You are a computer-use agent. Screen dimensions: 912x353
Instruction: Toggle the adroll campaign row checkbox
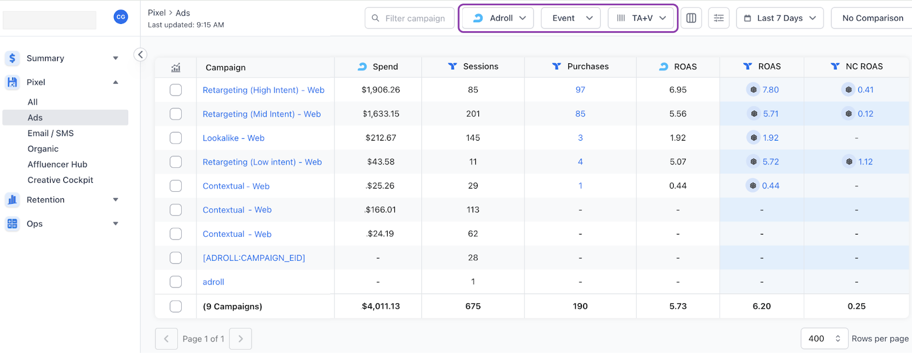[176, 282]
